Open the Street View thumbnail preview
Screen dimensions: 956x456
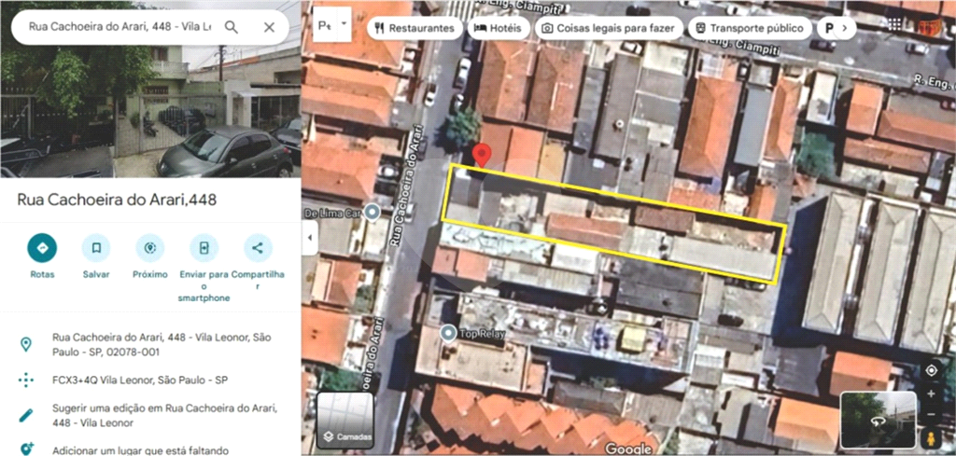[x=878, y=421]
